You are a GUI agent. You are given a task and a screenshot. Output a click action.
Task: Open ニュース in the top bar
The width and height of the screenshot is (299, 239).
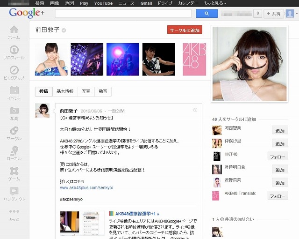[x=126, y=3]
